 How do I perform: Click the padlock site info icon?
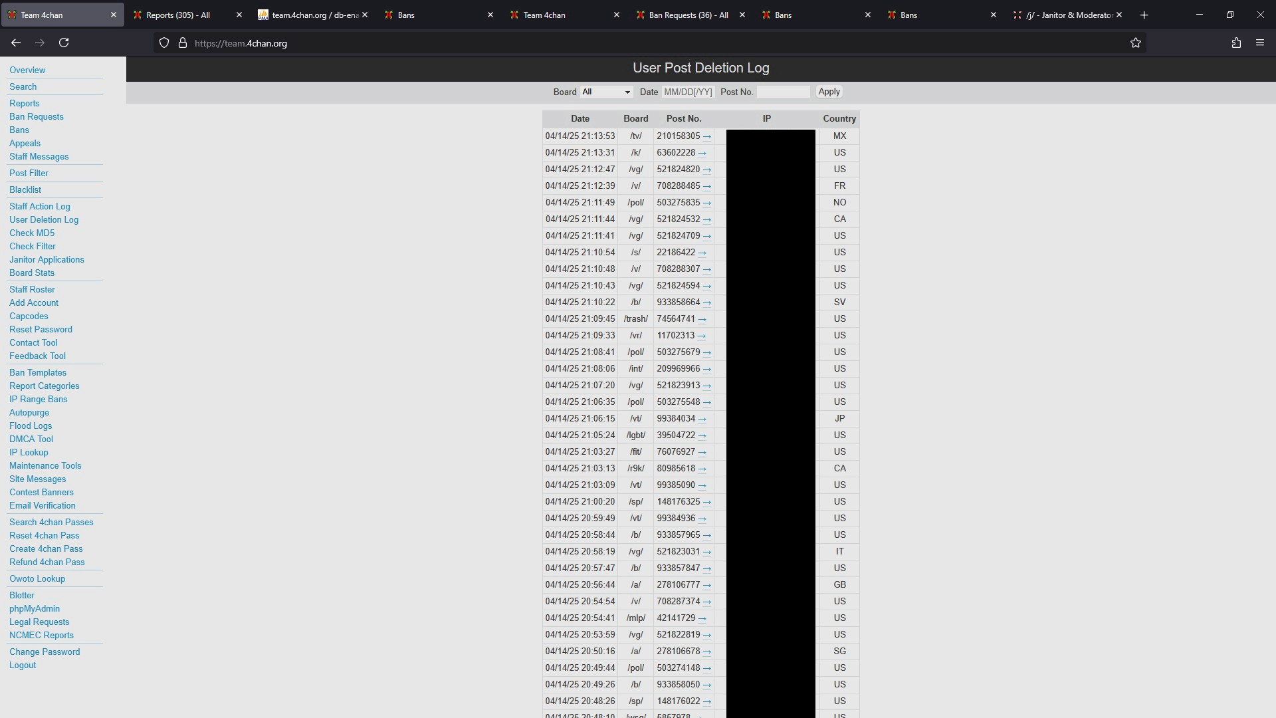[x=183, y=43]
